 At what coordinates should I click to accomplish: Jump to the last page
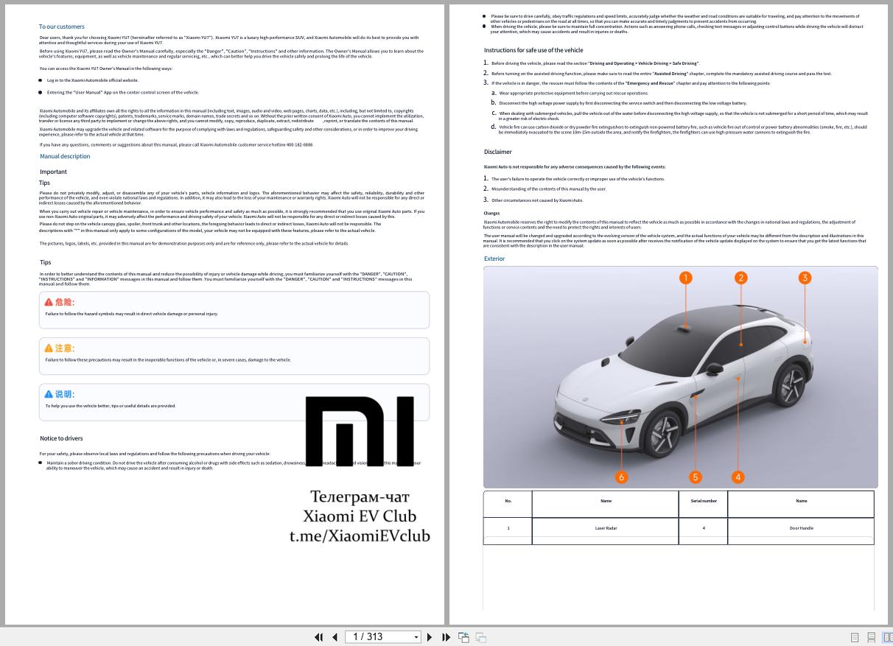(x=446, y=637)
